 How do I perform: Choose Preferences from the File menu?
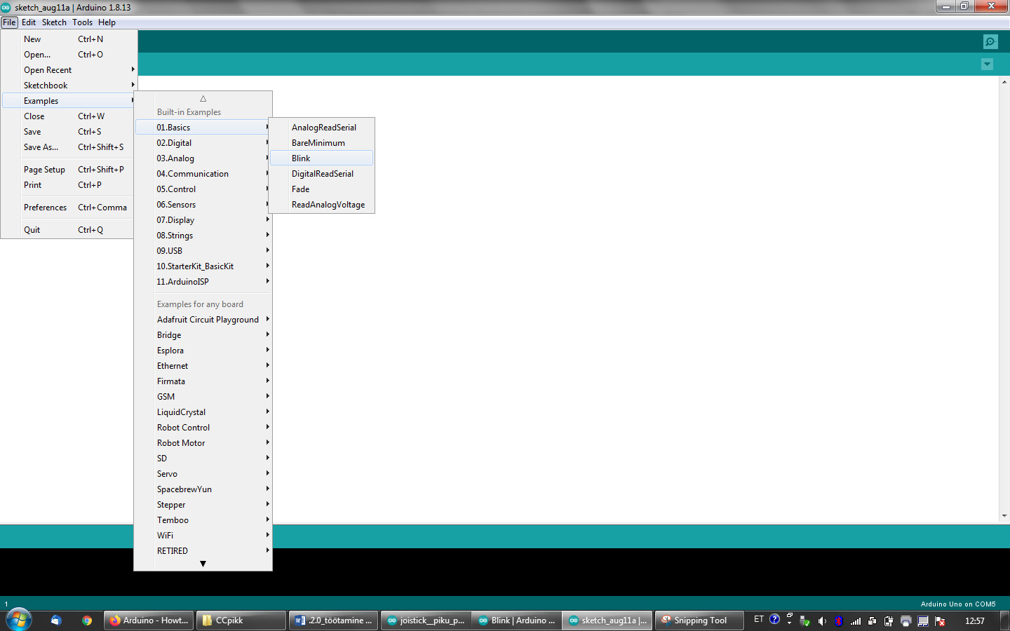(x=46, y=208)
